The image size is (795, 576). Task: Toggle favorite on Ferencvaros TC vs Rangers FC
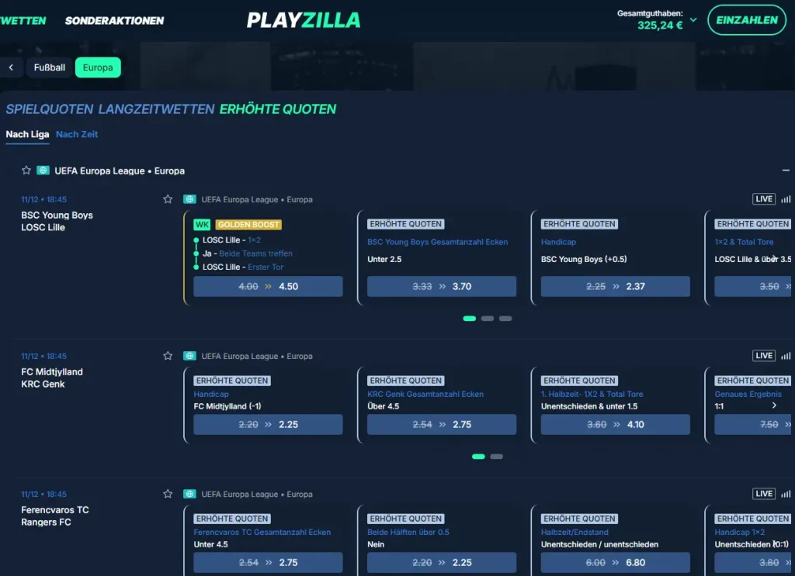tap(168, 494)
